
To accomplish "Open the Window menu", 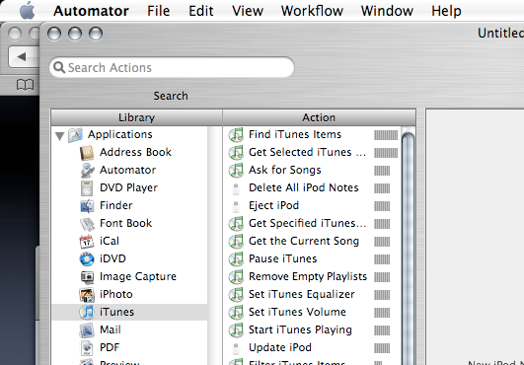I will 387,11.
